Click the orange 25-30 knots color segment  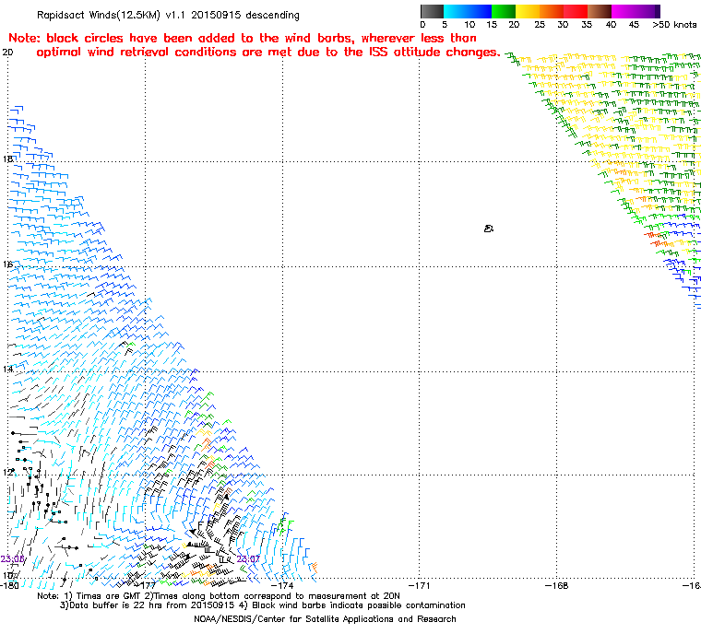(552, 12)
